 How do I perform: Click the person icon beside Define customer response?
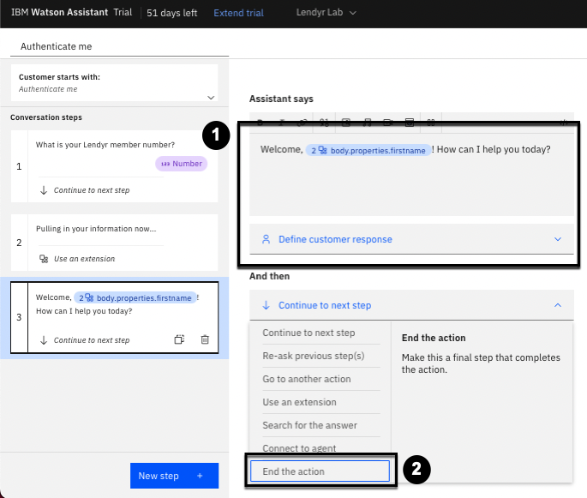point(266,239)
